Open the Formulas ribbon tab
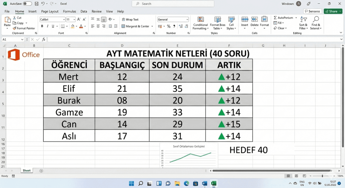This screenshot has width=345, height=188. point(69,11)
